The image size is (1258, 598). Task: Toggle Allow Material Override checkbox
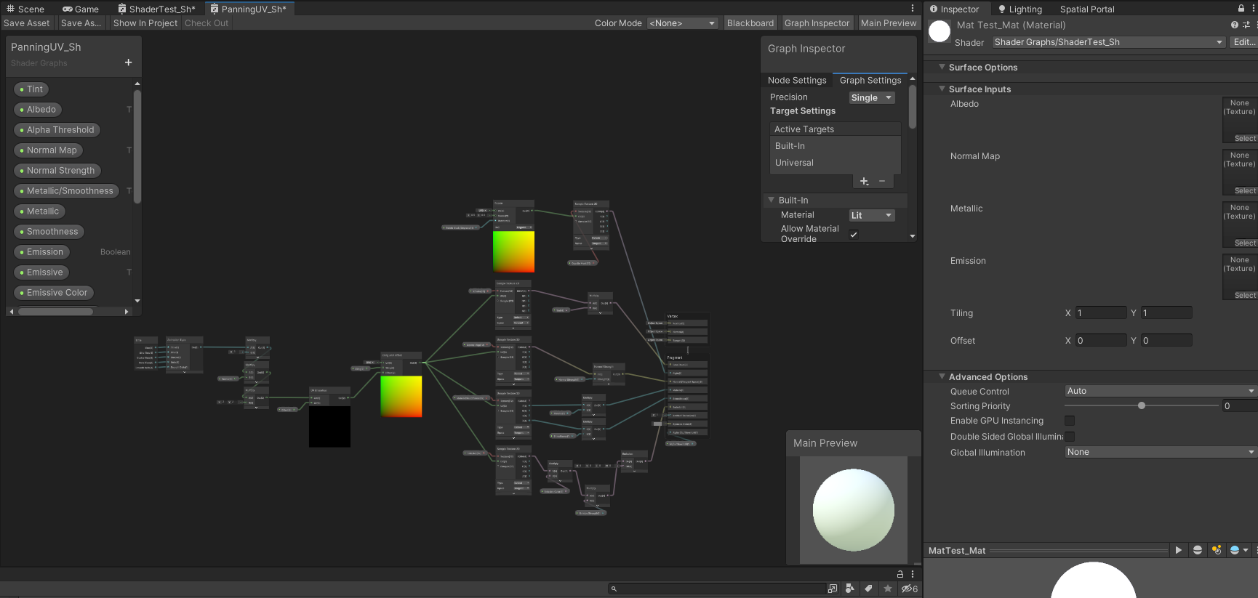click(854, 234)
